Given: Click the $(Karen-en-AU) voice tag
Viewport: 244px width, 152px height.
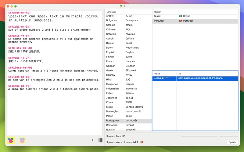Looking at the screenshot, I should pyautogui.click(x=20, y=12).
